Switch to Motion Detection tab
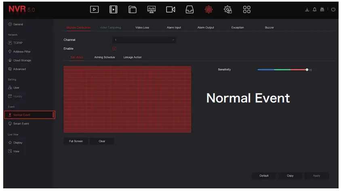The image size is (341, 192). [x=78, y=27]
